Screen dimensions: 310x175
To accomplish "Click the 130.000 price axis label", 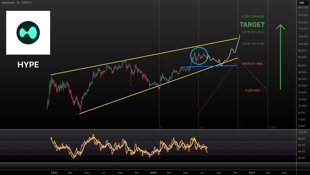I will (303, 36).
